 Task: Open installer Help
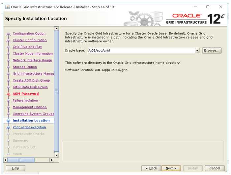pos(15,168)
